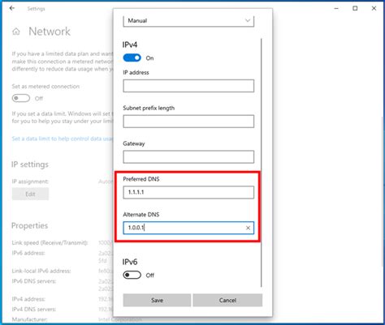The image size is (385, 325).
Task: Select the Preferred DNS field containing 1.1.1.1
Action: [x=188, y=192]
